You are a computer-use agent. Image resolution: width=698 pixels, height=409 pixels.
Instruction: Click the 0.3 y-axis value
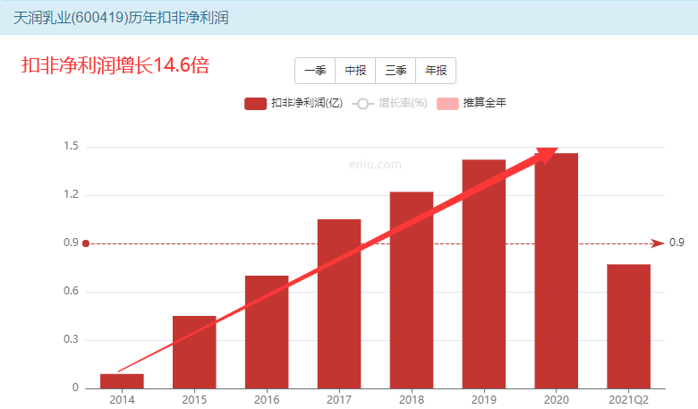[x=71, y=339]
